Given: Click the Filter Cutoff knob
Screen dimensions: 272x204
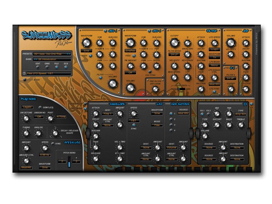Looking at the screenshot, I should point(174,43).
